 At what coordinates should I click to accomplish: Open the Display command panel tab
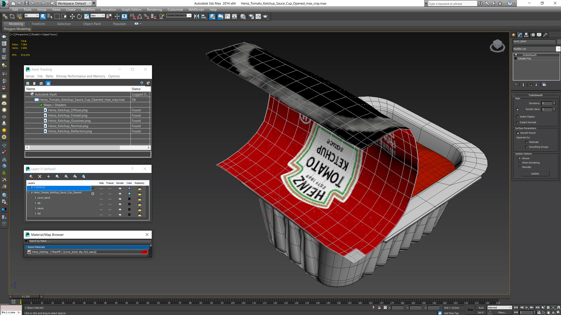pyautogui.click(x=539, y=35)
